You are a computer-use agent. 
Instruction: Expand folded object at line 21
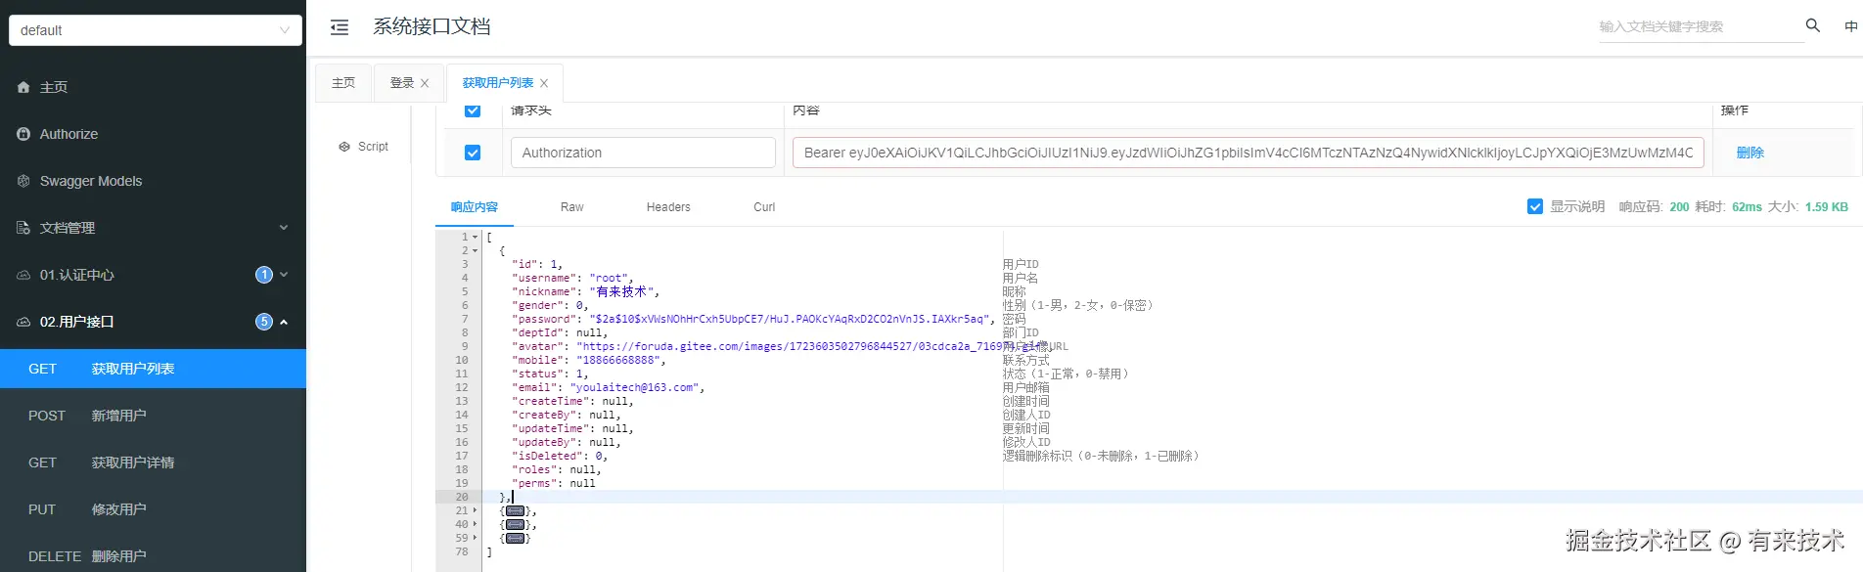[x=476, y=510]
